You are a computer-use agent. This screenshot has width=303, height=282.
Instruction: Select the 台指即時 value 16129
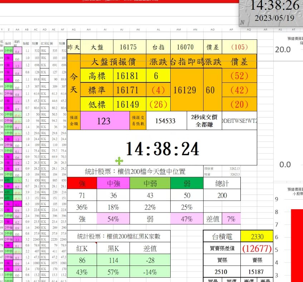click(x=187, y=90)
